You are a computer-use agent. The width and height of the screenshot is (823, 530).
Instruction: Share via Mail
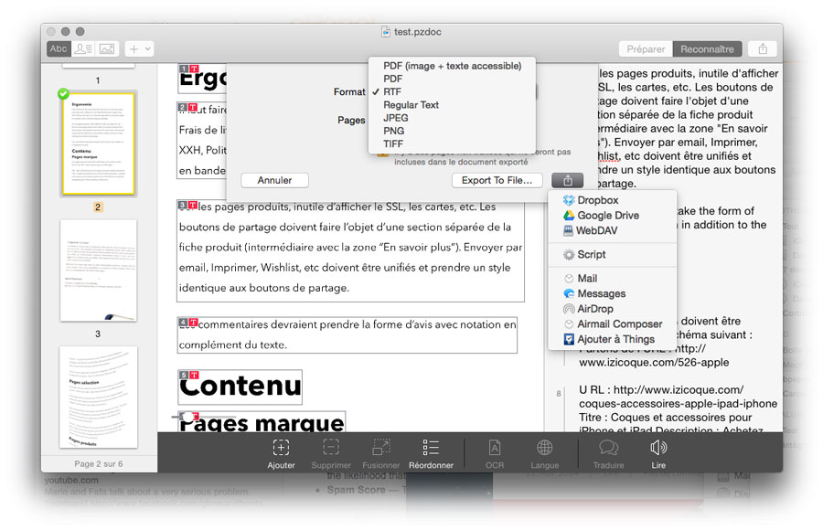pos(612,278)
